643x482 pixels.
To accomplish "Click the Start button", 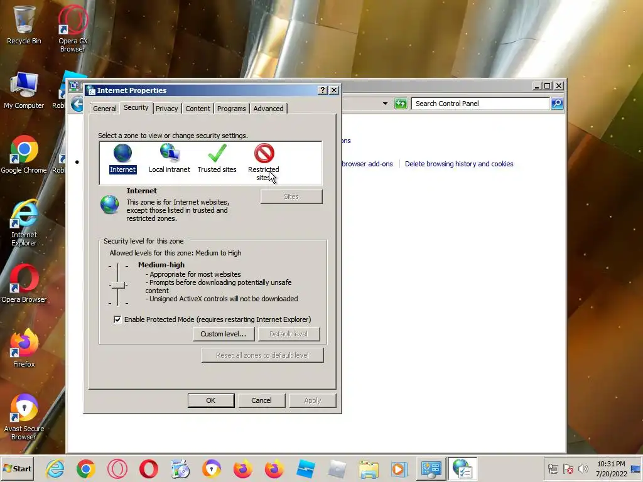I will click(18, 468).
